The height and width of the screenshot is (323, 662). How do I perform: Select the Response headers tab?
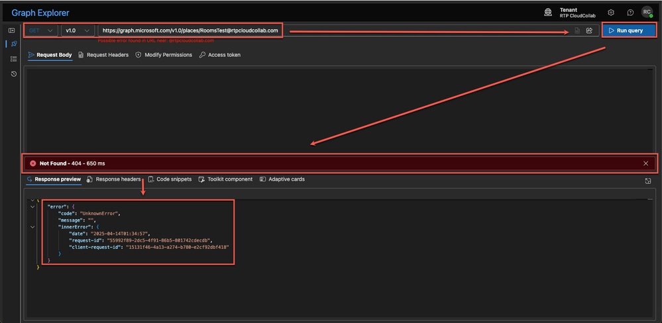click(113, 179)
